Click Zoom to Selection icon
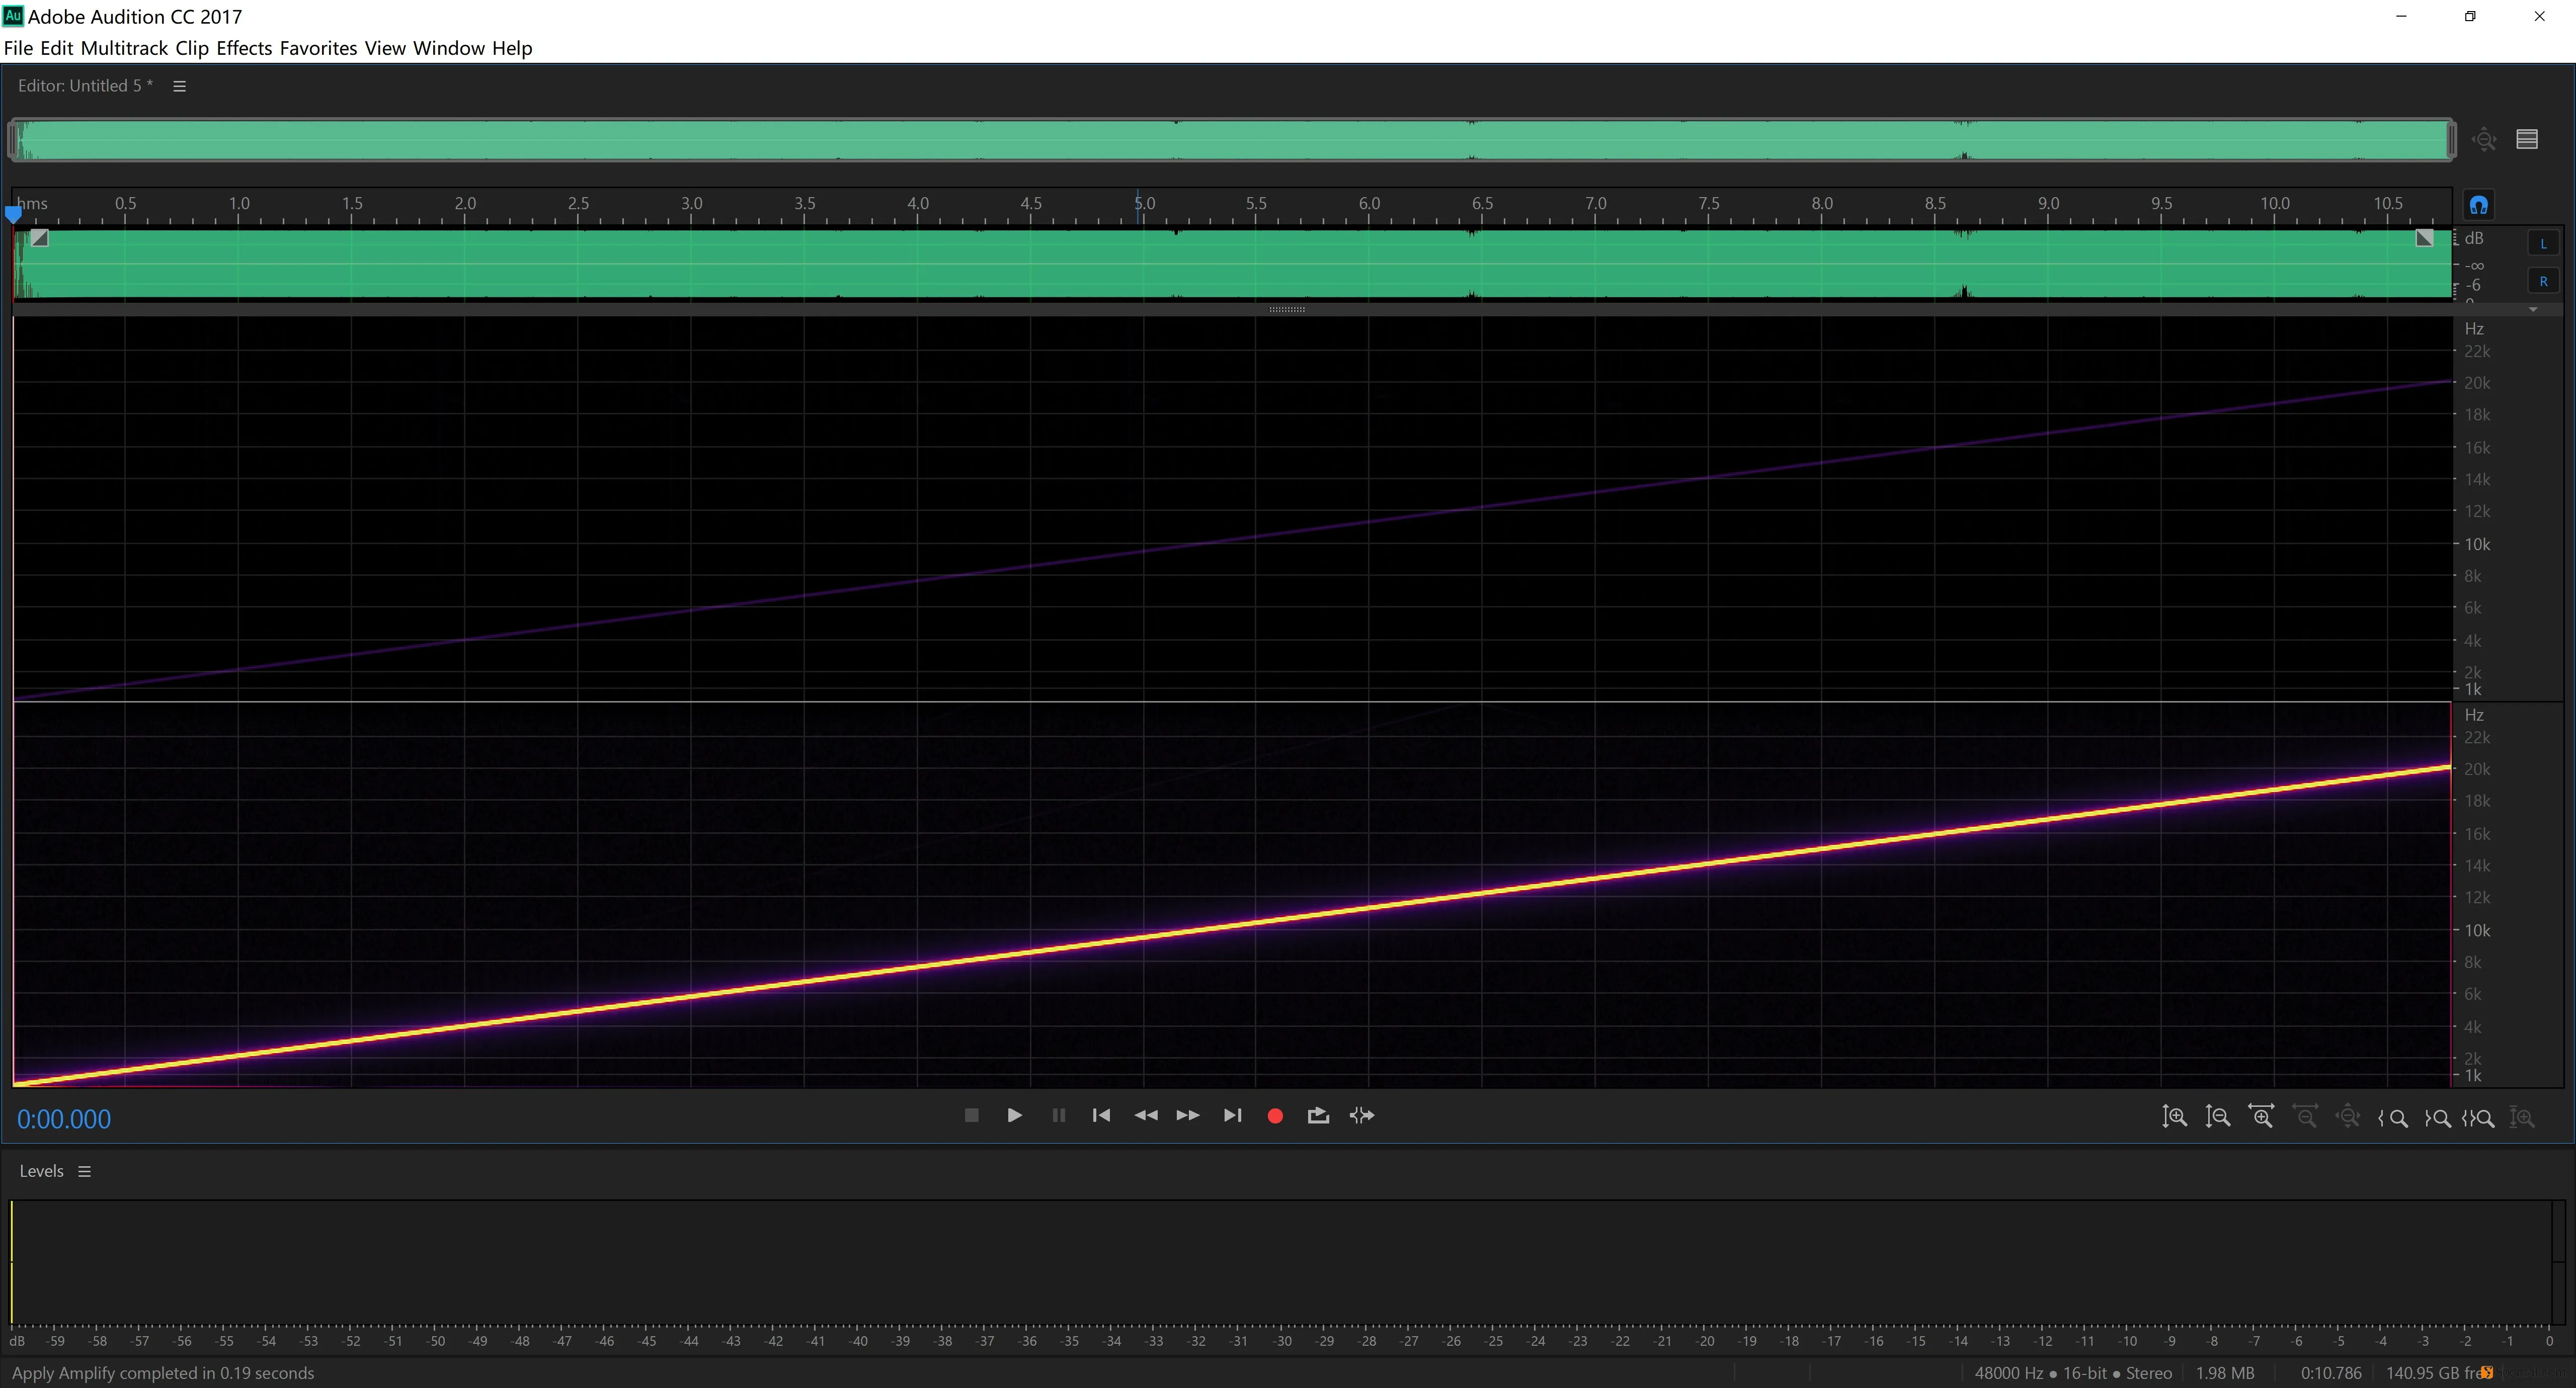This screenshot has height=1388, width=2576. click(x=2478, y=1118)
